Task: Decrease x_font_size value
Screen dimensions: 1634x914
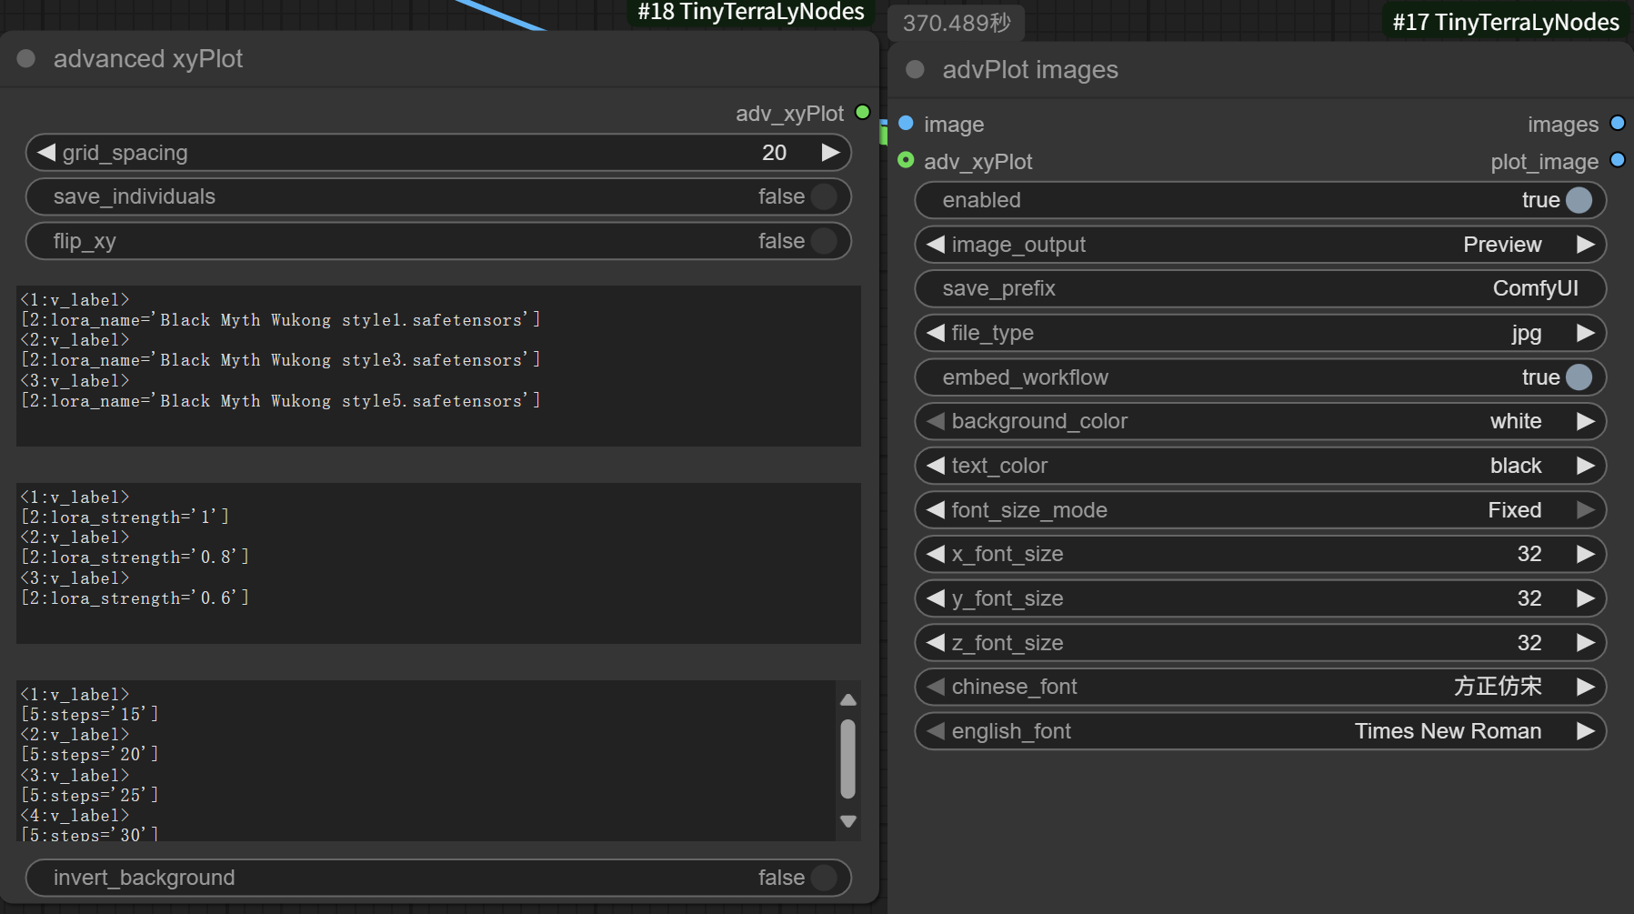Action: click(936, 554)
